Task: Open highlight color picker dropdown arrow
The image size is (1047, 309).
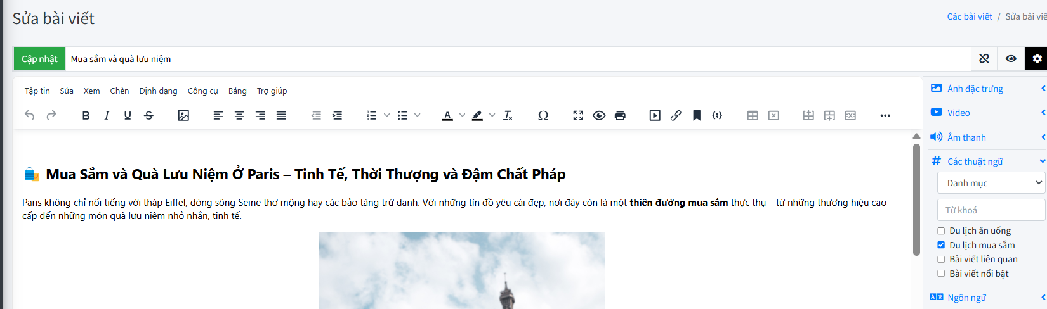Action: (492, 115)
